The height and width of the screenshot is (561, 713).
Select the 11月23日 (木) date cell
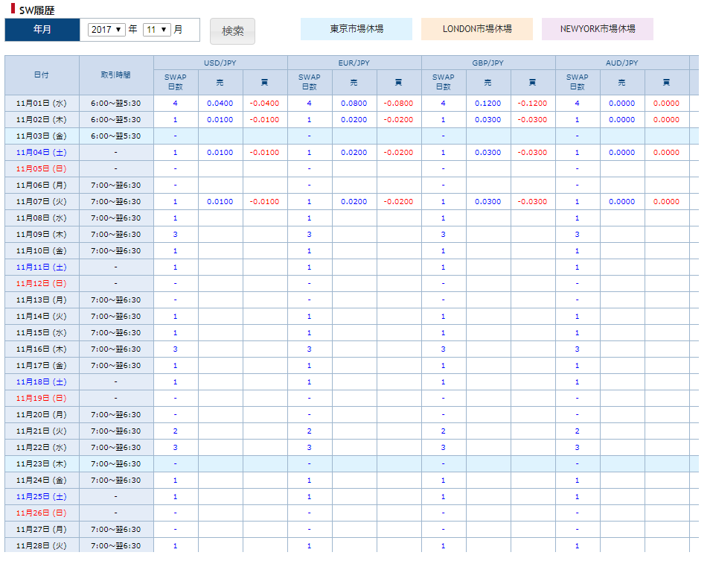[42, 464]
